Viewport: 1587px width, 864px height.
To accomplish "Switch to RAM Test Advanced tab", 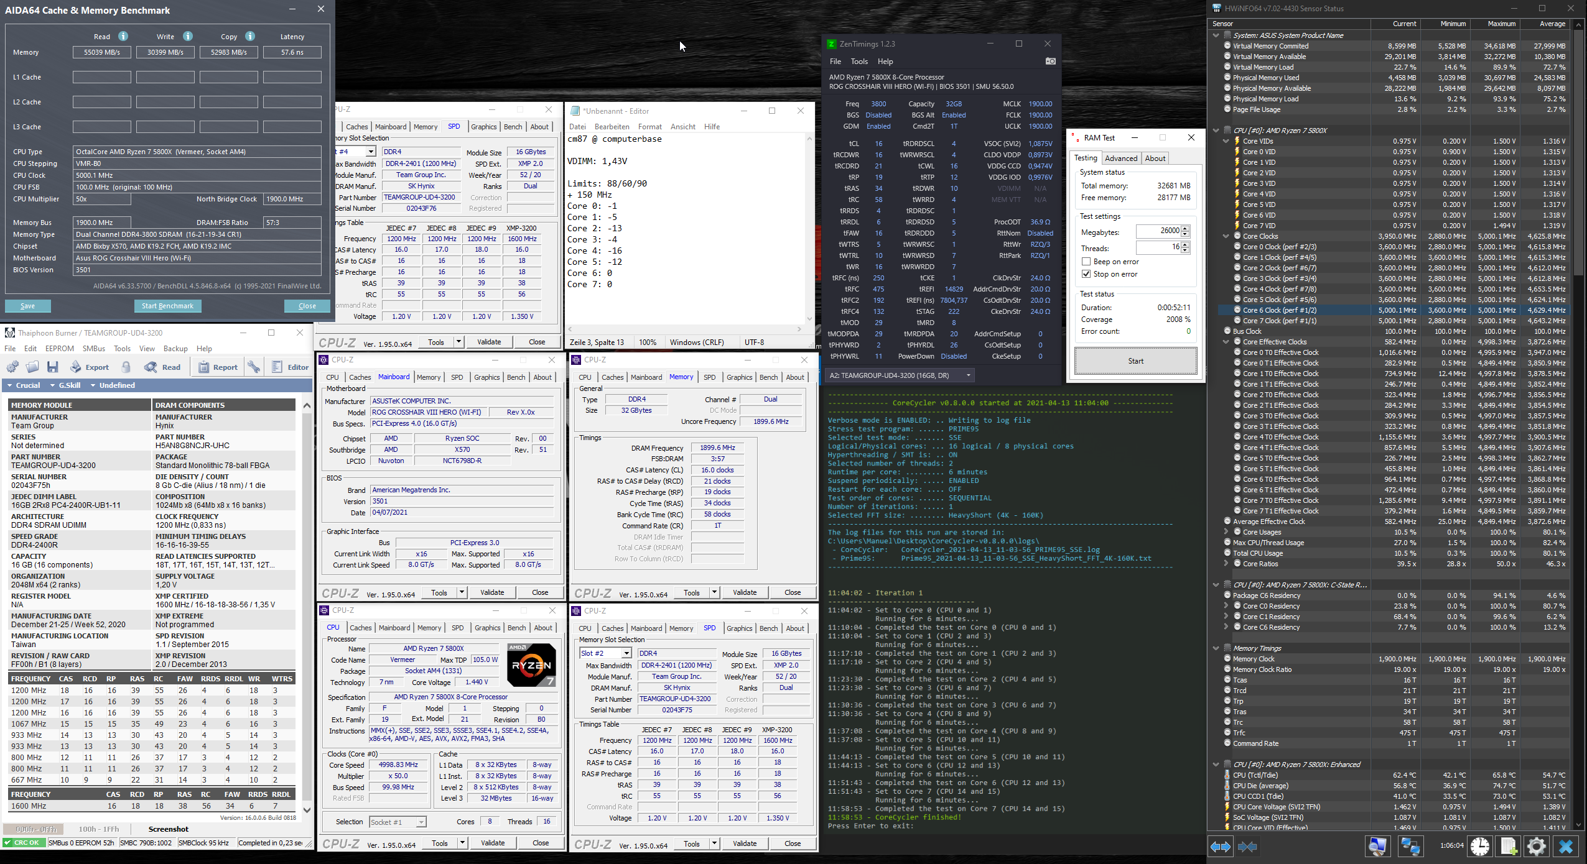I will coord(1121,159).
